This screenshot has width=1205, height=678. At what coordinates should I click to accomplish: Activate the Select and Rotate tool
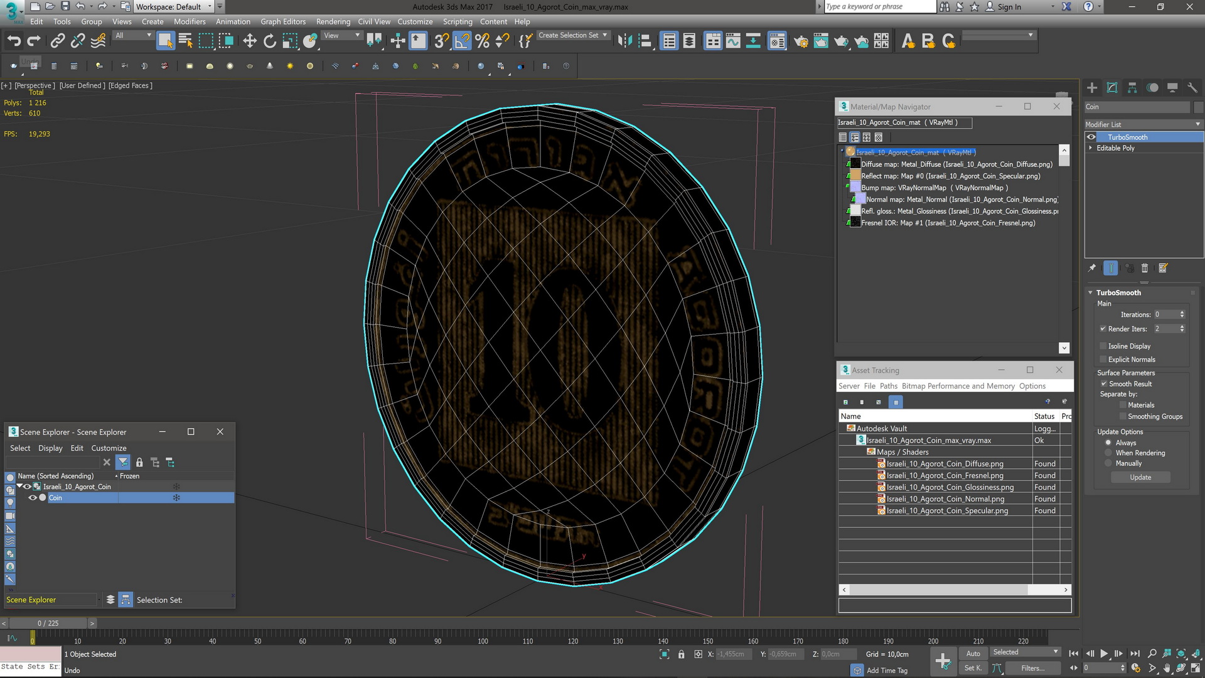[x=270, y=41]
